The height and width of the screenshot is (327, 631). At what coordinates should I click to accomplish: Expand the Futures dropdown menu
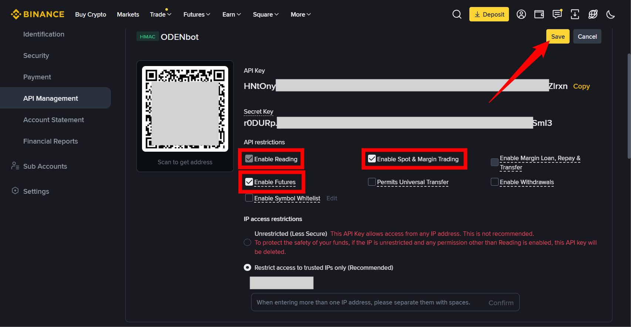click(x=197, y=14)
